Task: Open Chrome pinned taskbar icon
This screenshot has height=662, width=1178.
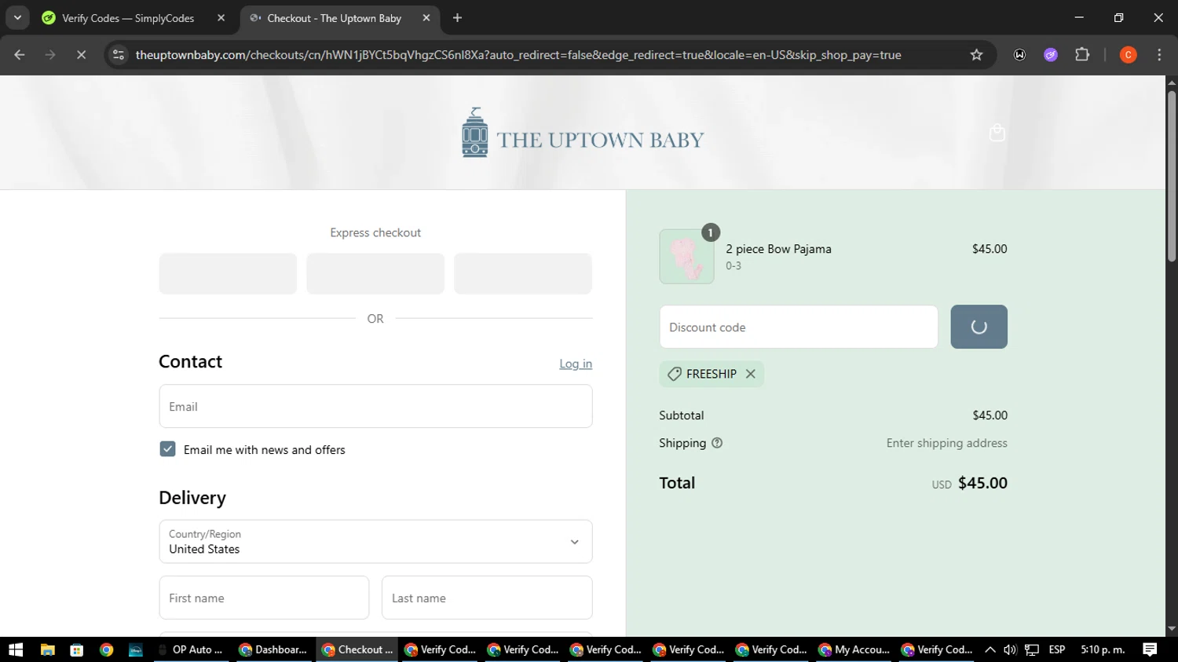Action: tap(106, 649)
